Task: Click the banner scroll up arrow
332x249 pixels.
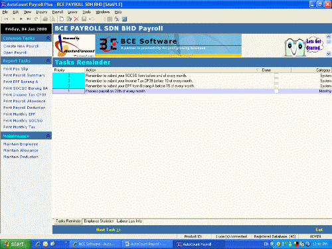Action: (x=329, y=37)
